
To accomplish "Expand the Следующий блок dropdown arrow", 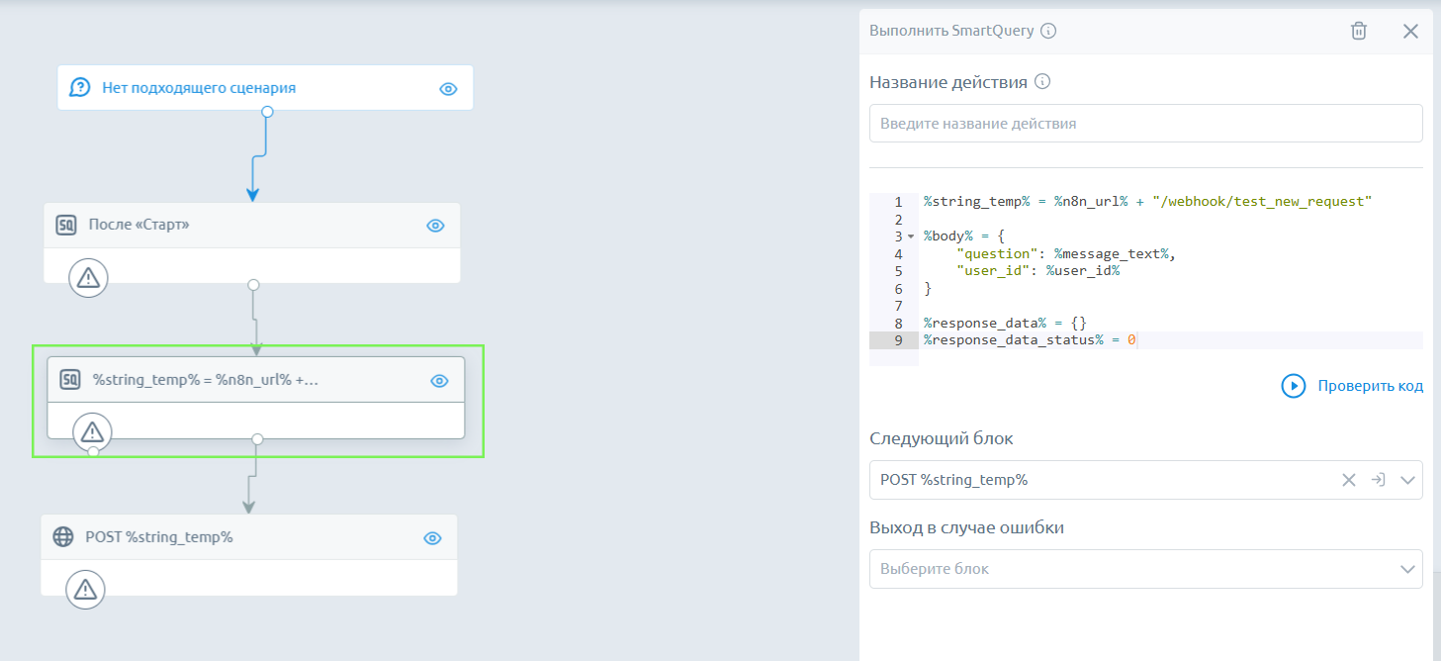I will tap(1407, 480).
